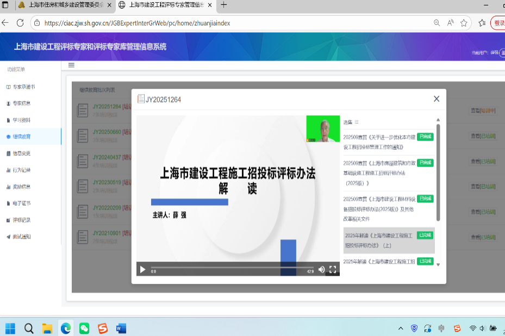Go to 学习资料 in the sidebar

click(x=22, y=120)
